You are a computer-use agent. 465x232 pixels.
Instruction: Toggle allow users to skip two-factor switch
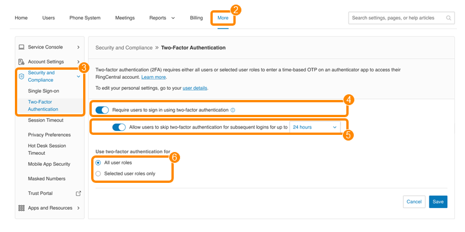tap(119, 127)
